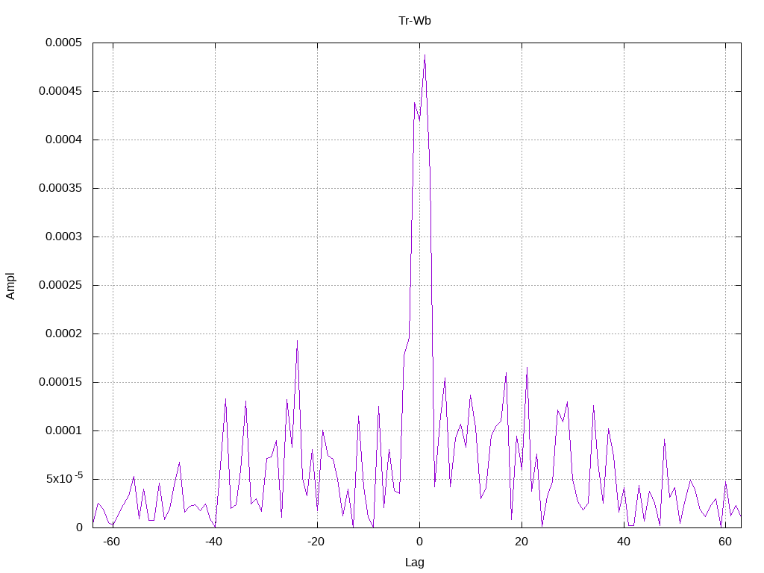This screenshot has height=573, width=764.
Task: Click the curve peak near lag 21
Action: (x=527, y=367)
